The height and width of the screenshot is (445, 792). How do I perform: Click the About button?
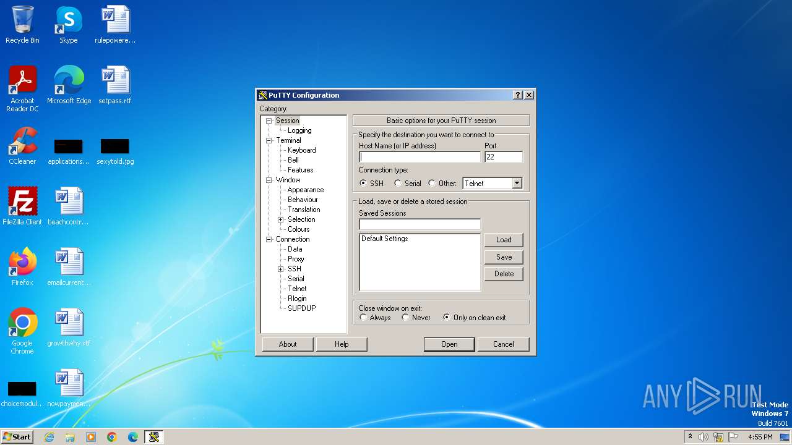pos(288,344)
